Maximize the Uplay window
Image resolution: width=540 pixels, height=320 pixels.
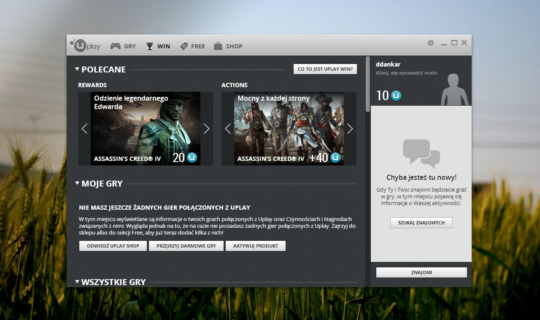pyautogui.click(x=454, y=43)
